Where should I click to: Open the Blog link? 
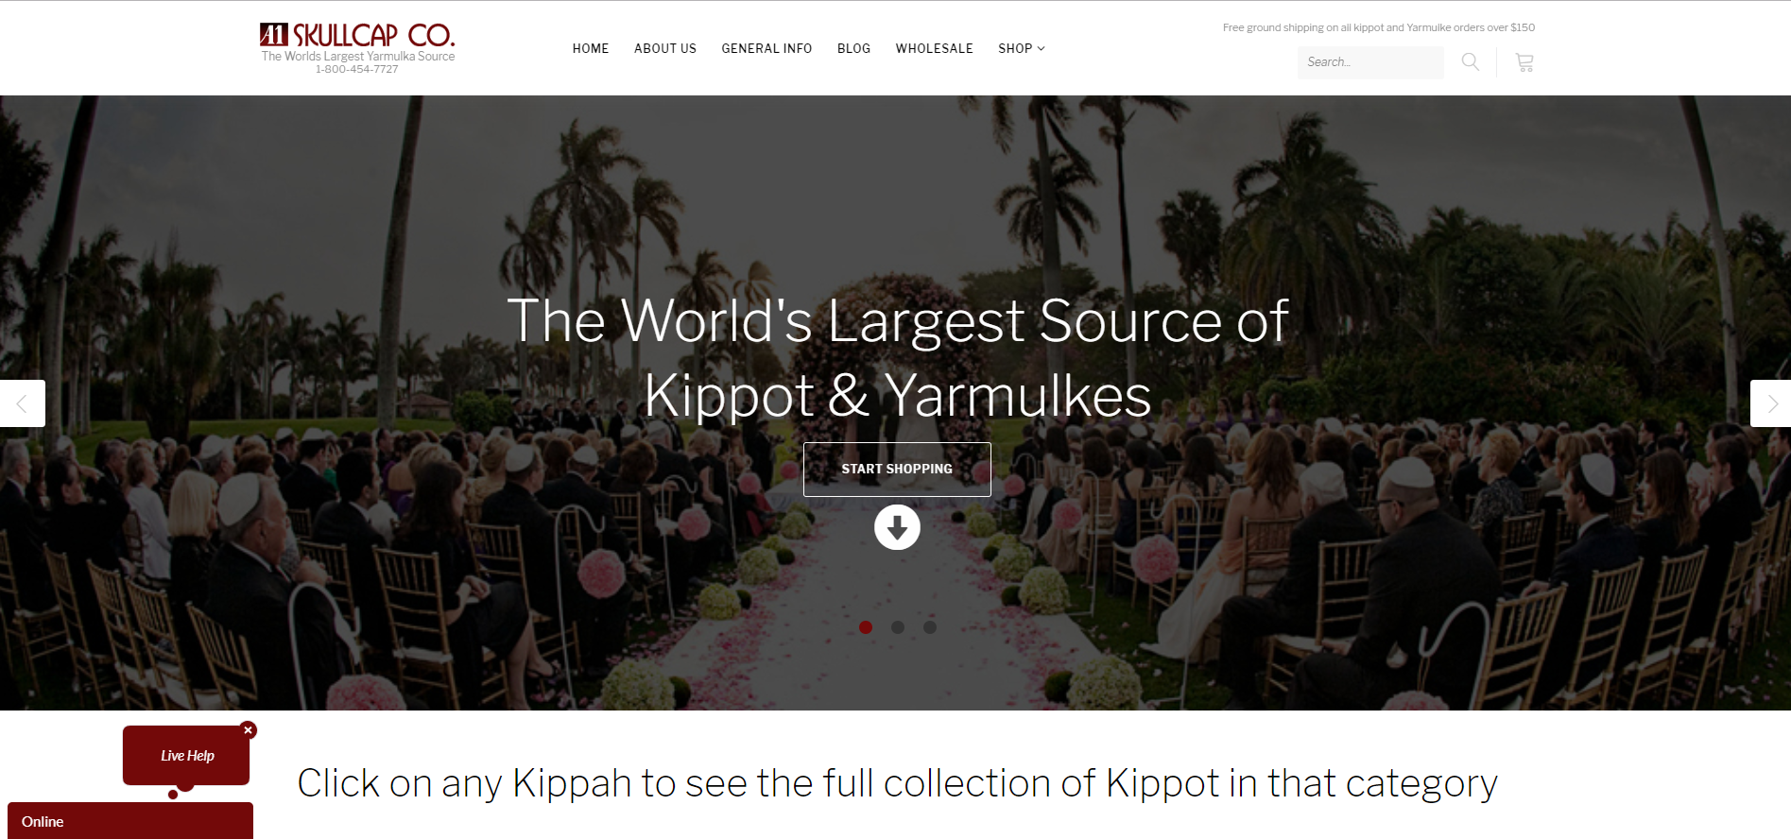click(853, 48)
